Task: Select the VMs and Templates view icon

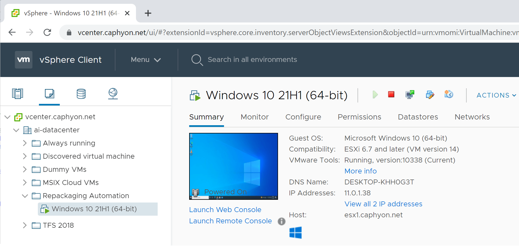Action: tap(49, 93)
